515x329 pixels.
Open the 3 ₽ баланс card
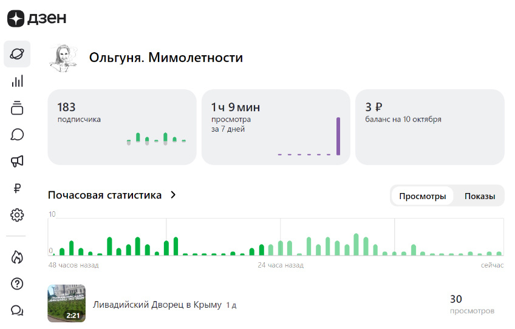click(429, 127)
